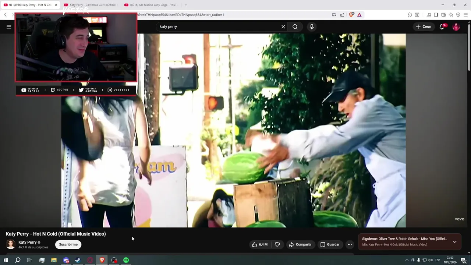Open Leo AI sparkle icon

click(451, 15)
